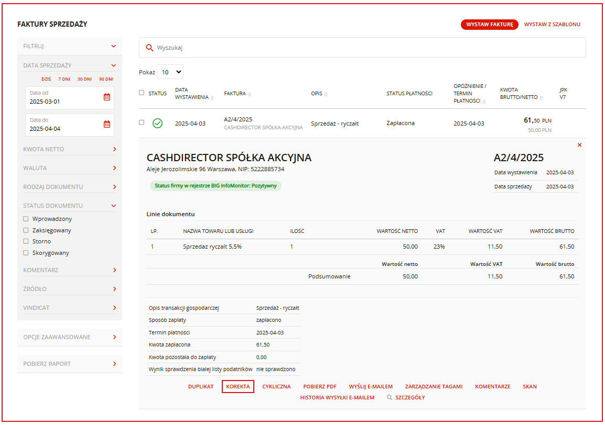The height and width of the screenshot is (425, 605).
Task: Click invoice number A2/4/2025 in the list
Action: pyautogui.click(x=238, y=119)
